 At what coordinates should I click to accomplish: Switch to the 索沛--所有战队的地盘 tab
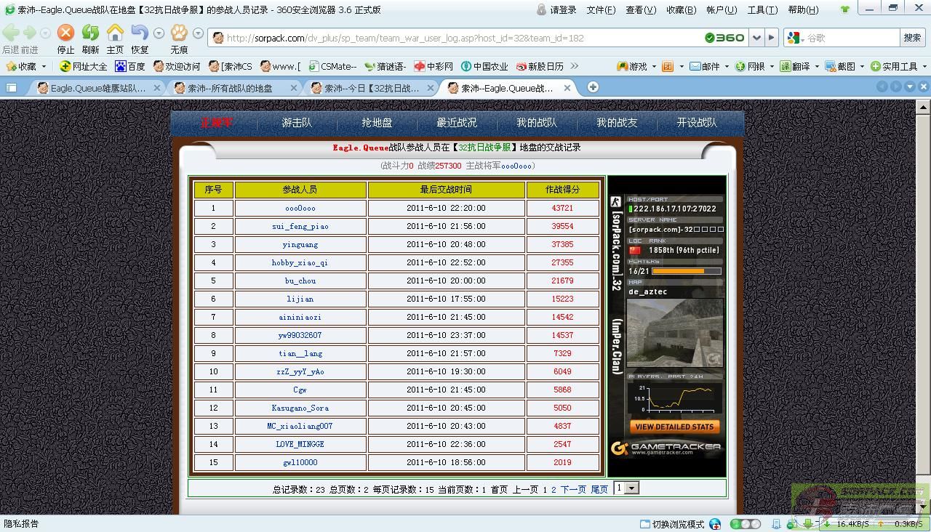pos(230,88)
